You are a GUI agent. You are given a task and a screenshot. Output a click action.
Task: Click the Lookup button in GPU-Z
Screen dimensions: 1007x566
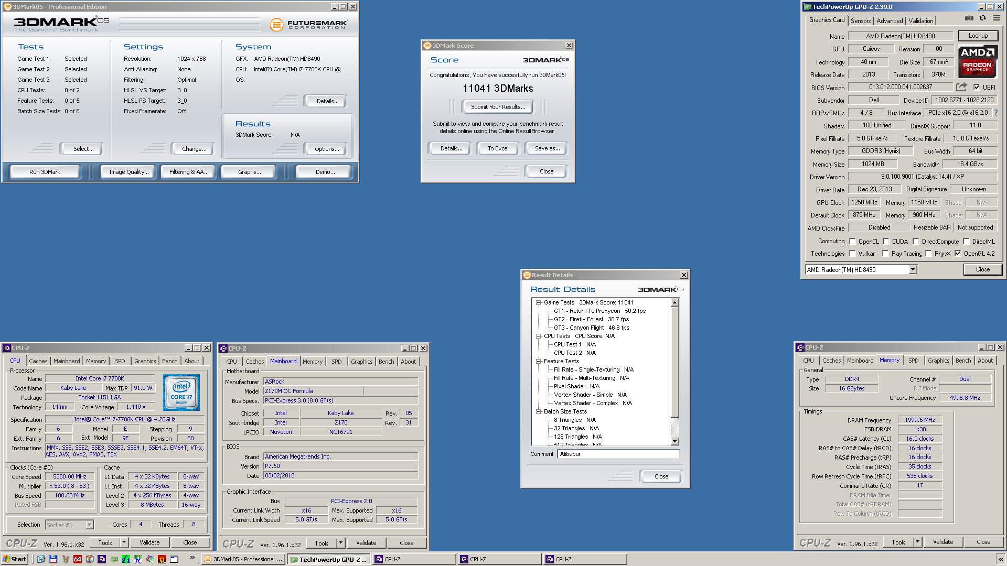pos(978,36)
